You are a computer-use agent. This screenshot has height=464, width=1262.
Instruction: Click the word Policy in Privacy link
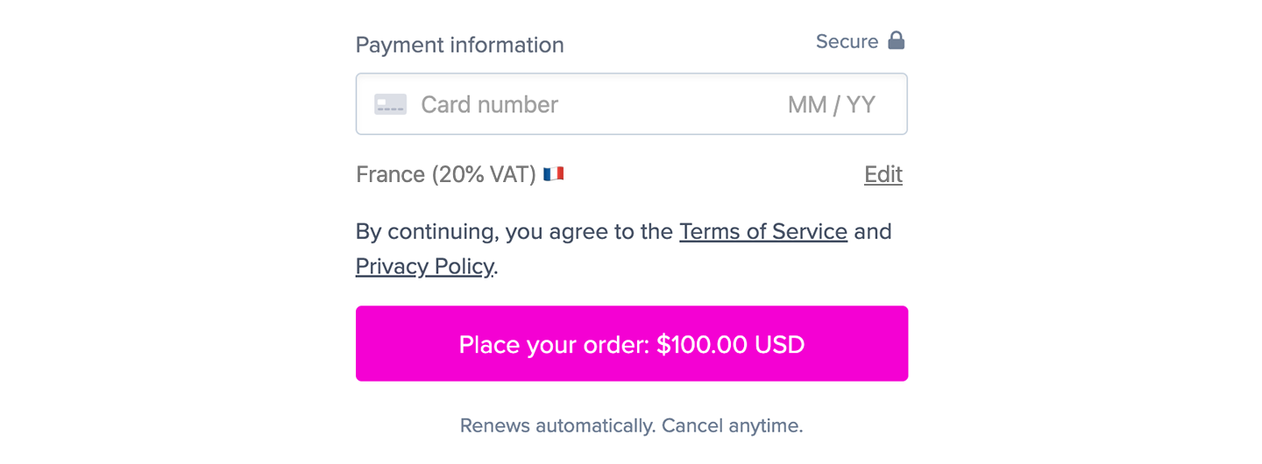pos(459,265)
